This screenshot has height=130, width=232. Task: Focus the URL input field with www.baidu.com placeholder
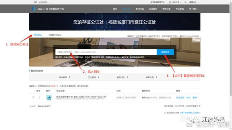(x=106, y=52)
